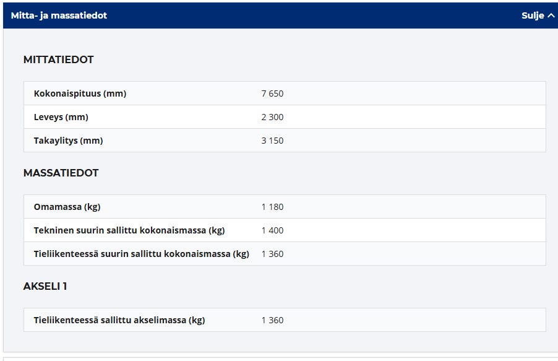
Task: Click the 1 180 own mass value
Action: tap(272, 207)
